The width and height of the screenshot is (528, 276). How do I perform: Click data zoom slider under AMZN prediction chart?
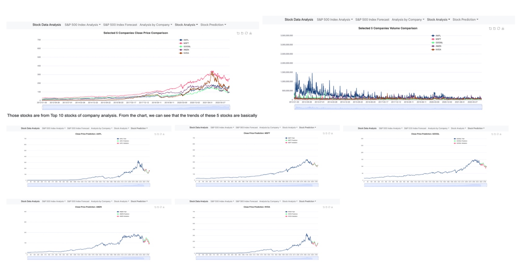[89, 258]
